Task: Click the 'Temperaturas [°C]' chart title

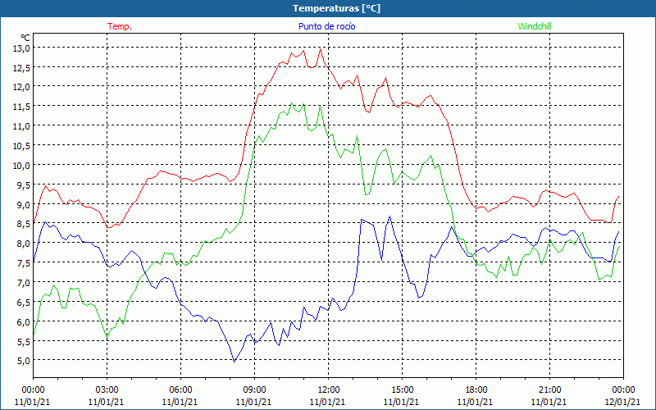Action: pyautogui.click(x=337, y=8)
